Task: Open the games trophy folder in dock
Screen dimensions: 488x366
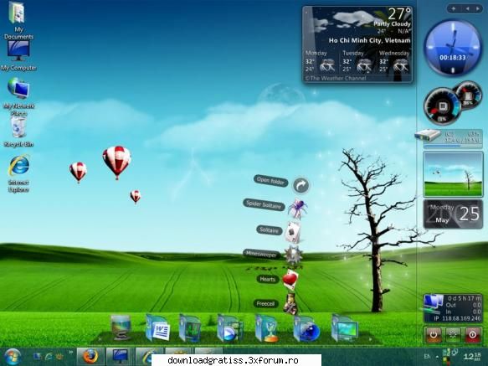Action: 267,328
